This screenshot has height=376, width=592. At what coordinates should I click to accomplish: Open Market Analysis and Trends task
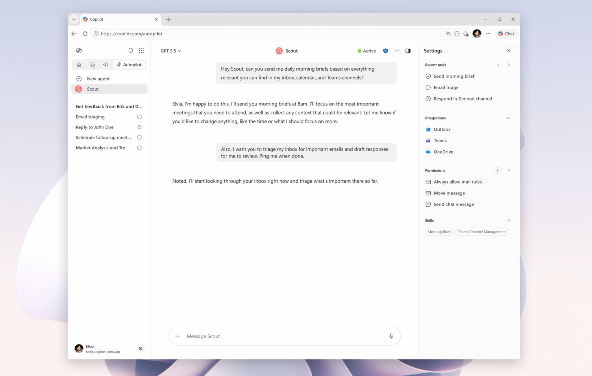click(x=102, y=148)
